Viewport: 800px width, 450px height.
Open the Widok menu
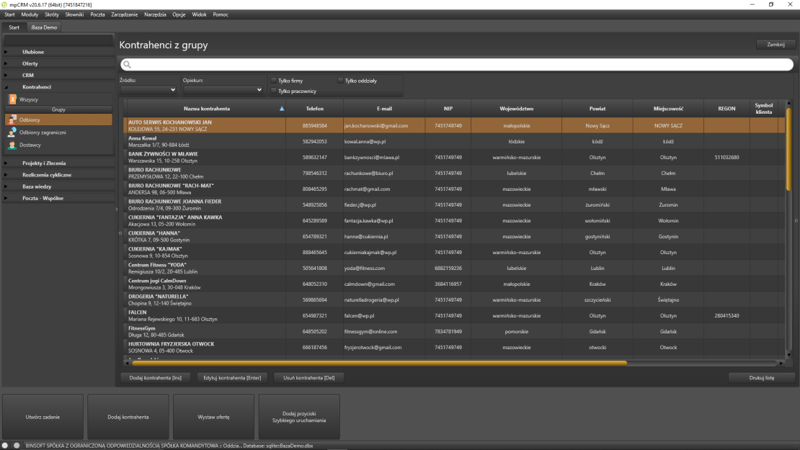[x=199, y=15]
